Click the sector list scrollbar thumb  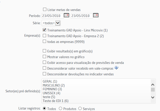tap(153, 90)
